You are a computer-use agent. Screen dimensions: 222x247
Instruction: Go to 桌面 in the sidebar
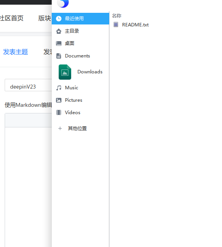pos(80,43)
